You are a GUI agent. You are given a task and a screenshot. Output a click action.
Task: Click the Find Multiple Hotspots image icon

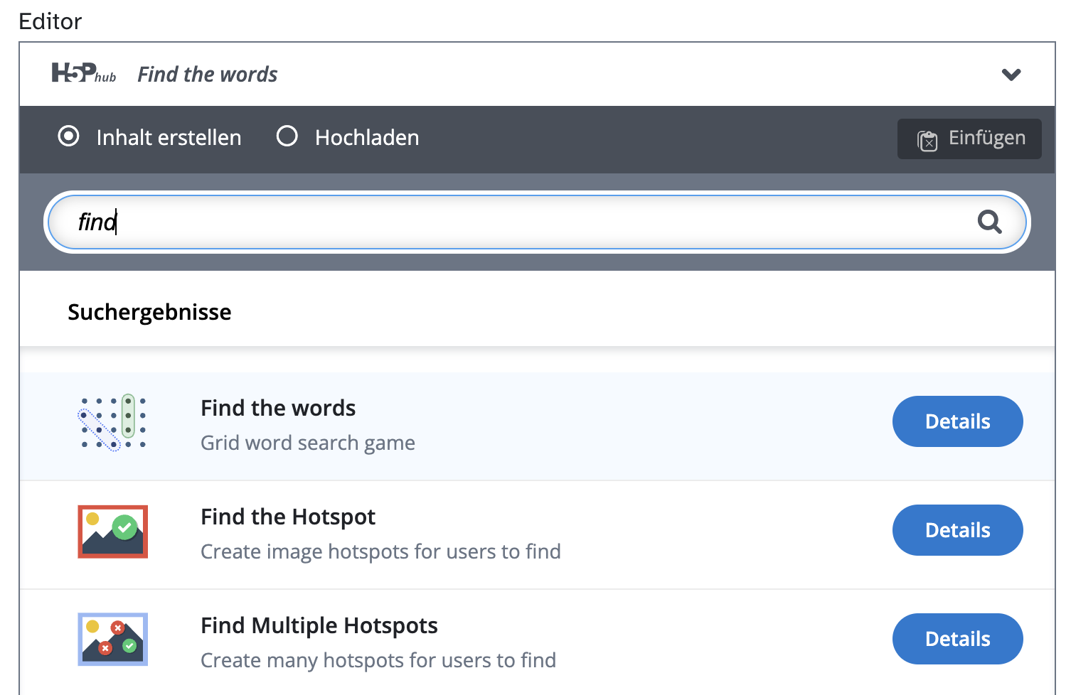(x=112, y=640)
